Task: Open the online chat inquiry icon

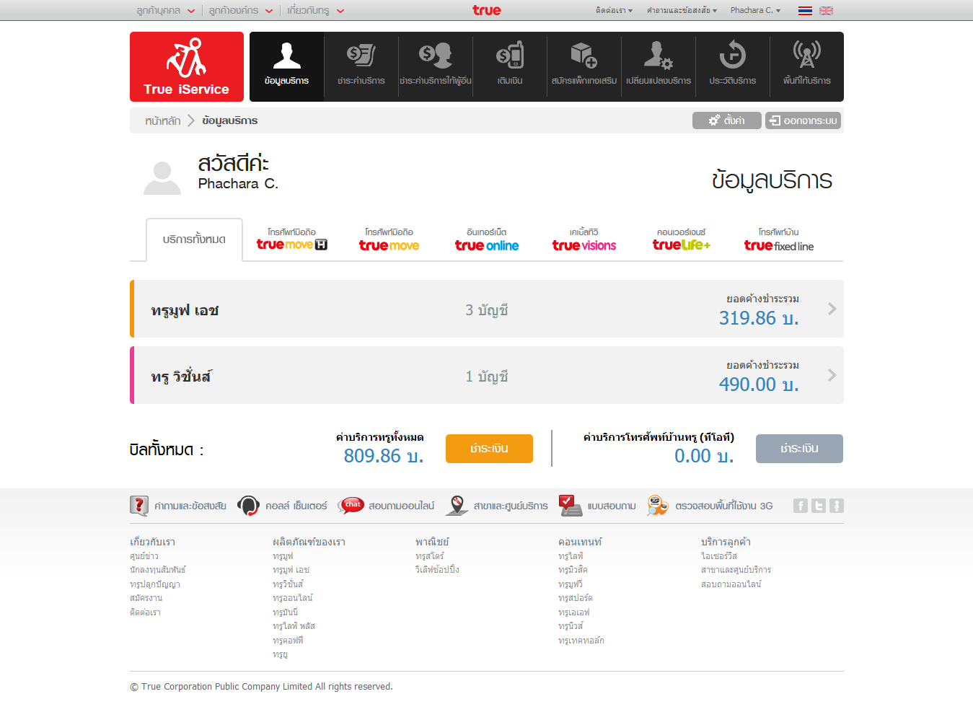Action: (x=353, y=506)
